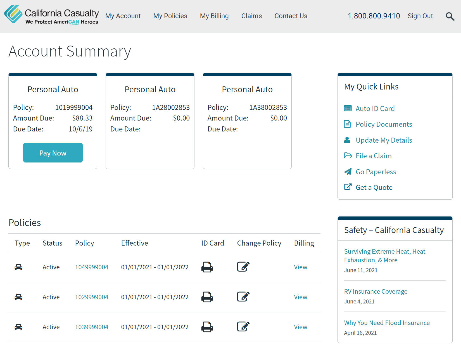Click car icon in 1039999004 row
Viewport: 461px width, 344px height.
pyautogui.click(x=18, y=327)
